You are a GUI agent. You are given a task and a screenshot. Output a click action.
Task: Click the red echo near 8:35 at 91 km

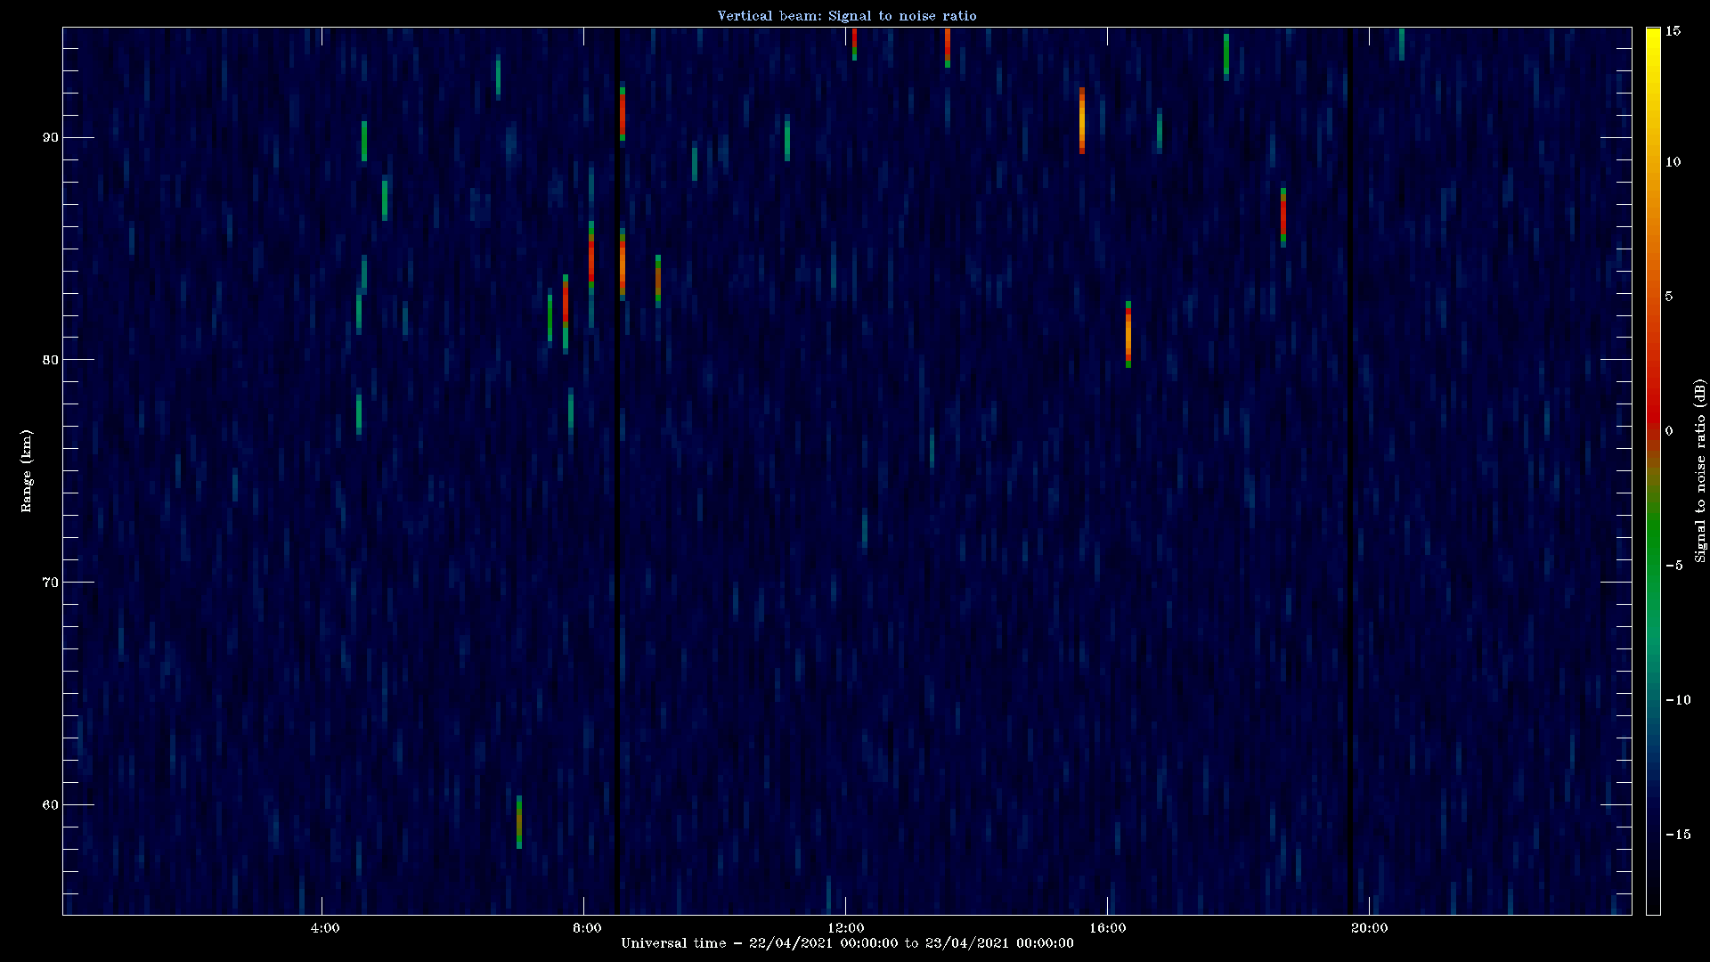(623, 112)
